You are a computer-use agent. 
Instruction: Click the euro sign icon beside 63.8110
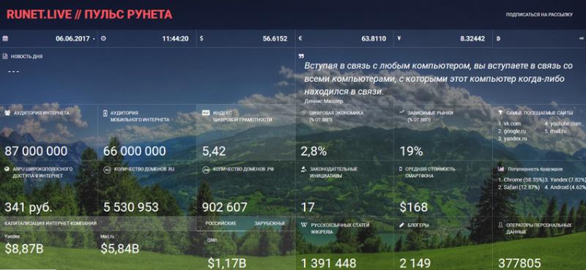coord(300,39)
